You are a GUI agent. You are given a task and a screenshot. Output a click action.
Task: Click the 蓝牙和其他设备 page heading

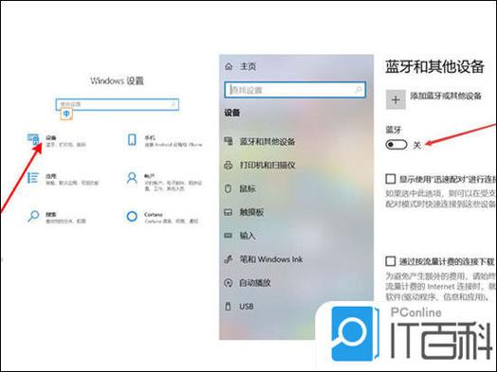tap(434, 67)
